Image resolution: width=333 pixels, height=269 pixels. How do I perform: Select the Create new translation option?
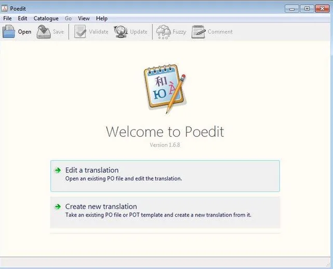[x=165, y=212]
